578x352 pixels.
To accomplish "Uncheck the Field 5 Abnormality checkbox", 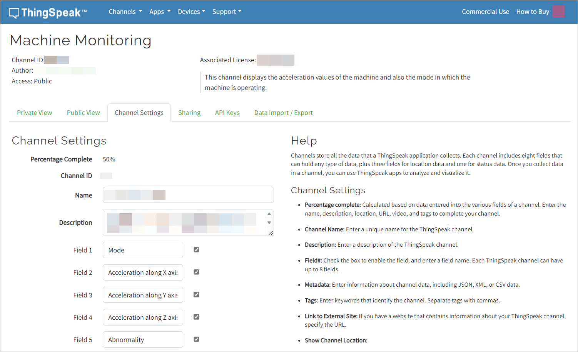I will tap(196, 339).
